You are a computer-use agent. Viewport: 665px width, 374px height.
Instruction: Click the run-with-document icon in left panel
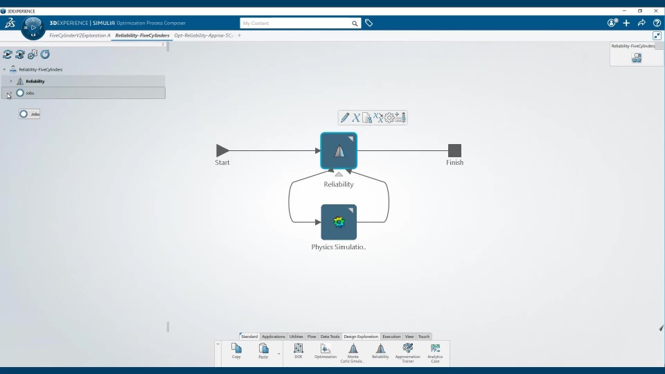point(33,54)
